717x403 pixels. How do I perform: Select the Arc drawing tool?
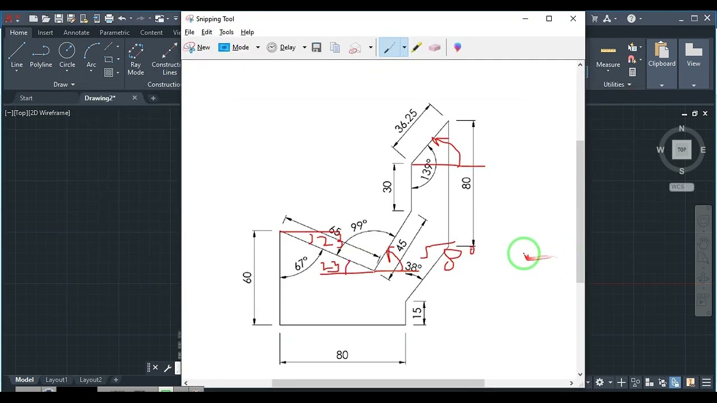[x=91, y=55]
